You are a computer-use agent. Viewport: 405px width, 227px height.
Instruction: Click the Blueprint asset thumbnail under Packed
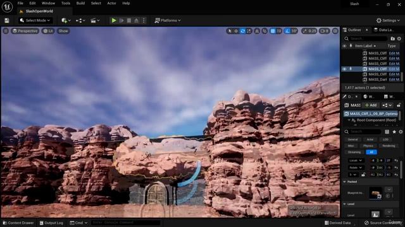click(375, 193)
